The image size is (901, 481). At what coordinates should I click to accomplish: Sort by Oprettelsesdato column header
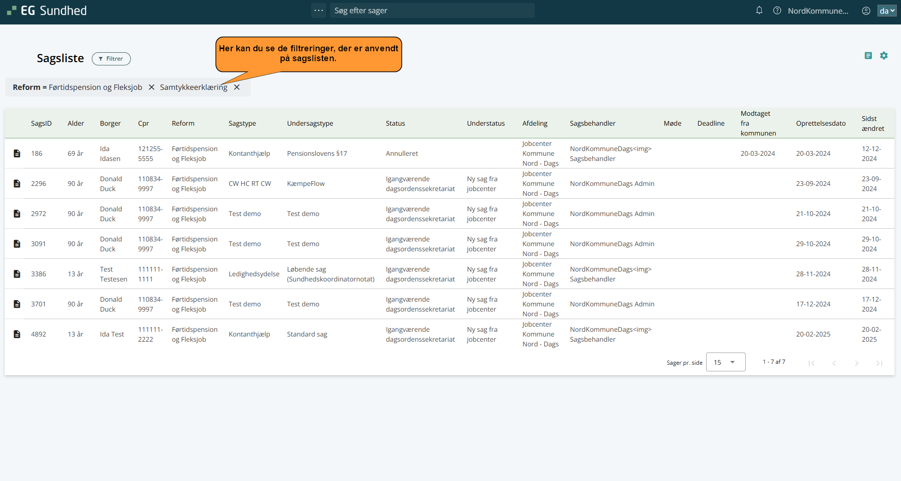[821, 123]
